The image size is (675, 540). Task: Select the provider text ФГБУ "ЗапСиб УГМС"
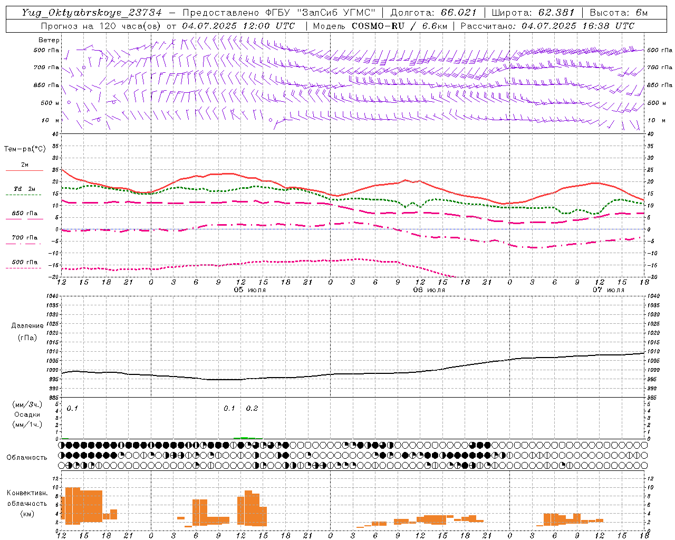(x=320, y=13)
